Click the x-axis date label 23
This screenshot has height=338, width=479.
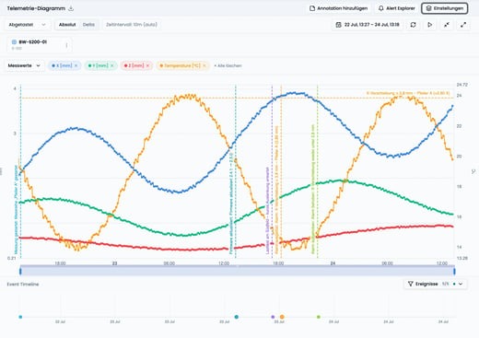[114, 263]
